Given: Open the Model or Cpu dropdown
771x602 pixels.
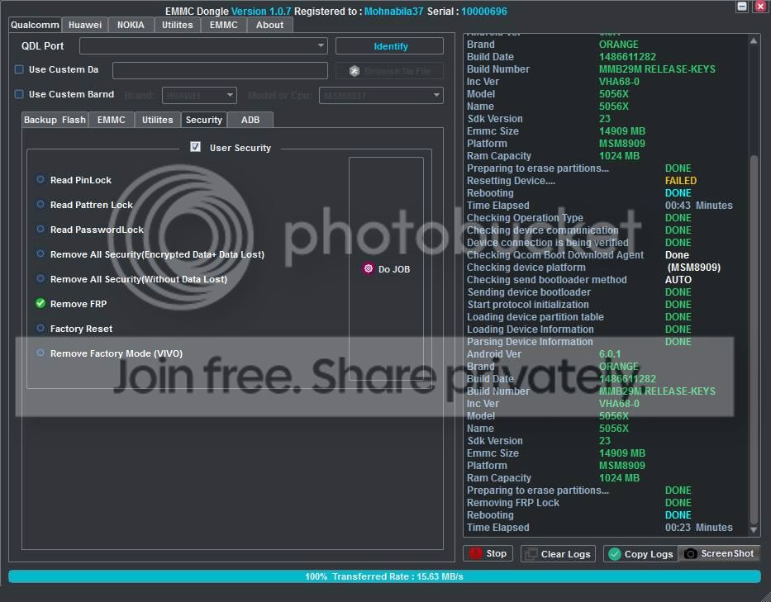Looking at the screenshot, I should [x=381, y=95].
